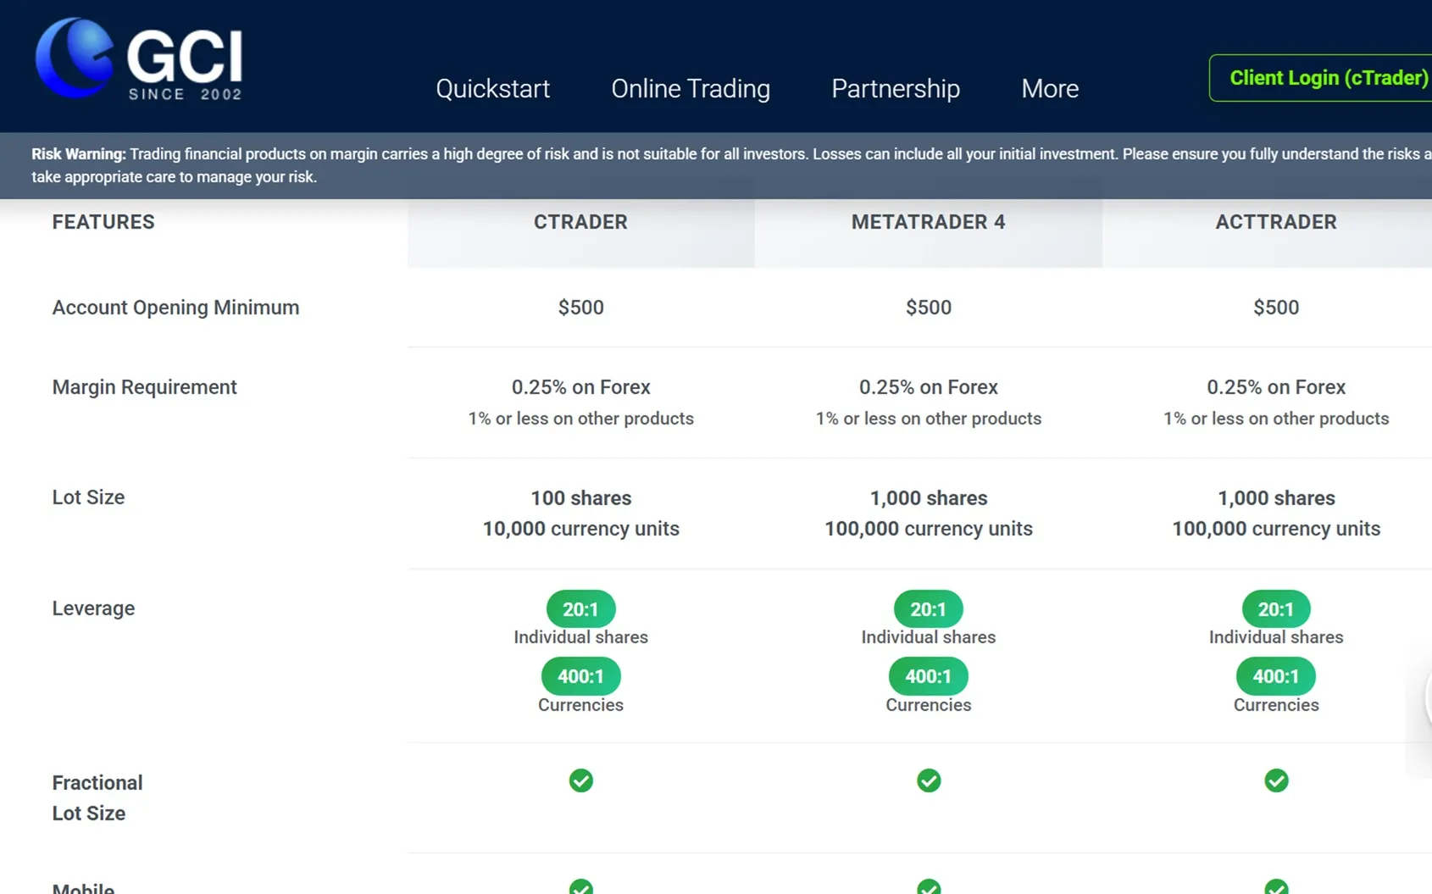Click MetaTrader 4's Individual shares label
The height and width of the screenshot is (894, 1432).
click(x=929, y=637)
